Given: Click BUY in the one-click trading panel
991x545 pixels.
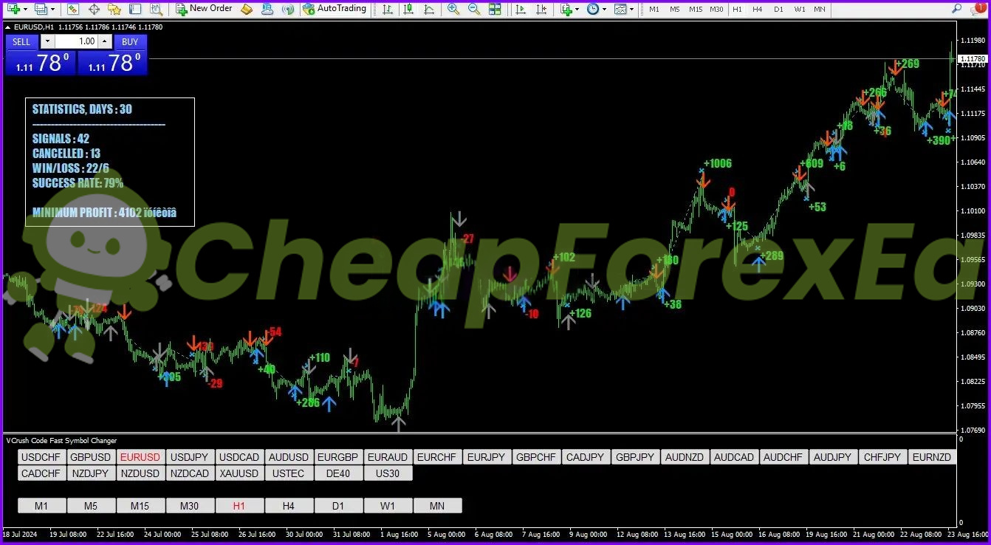Looking at the screenshot, I should (130, 42).
